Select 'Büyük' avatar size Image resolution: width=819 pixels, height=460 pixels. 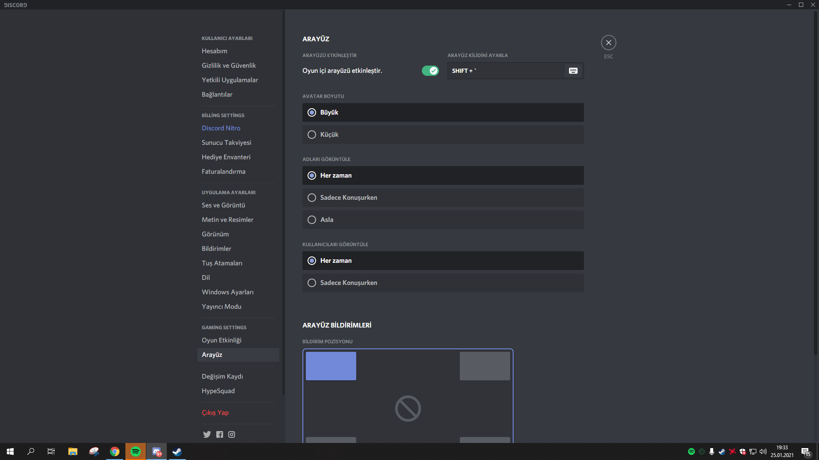[443, 112]
